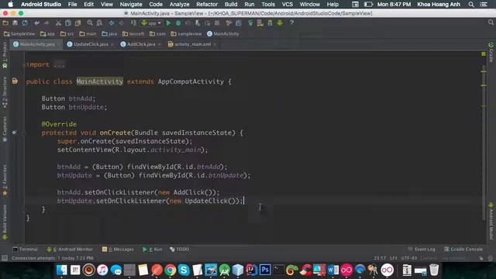The image size is (496, 279).
Task: Click the sampleview breadcrumb folder
Action: 186,34
